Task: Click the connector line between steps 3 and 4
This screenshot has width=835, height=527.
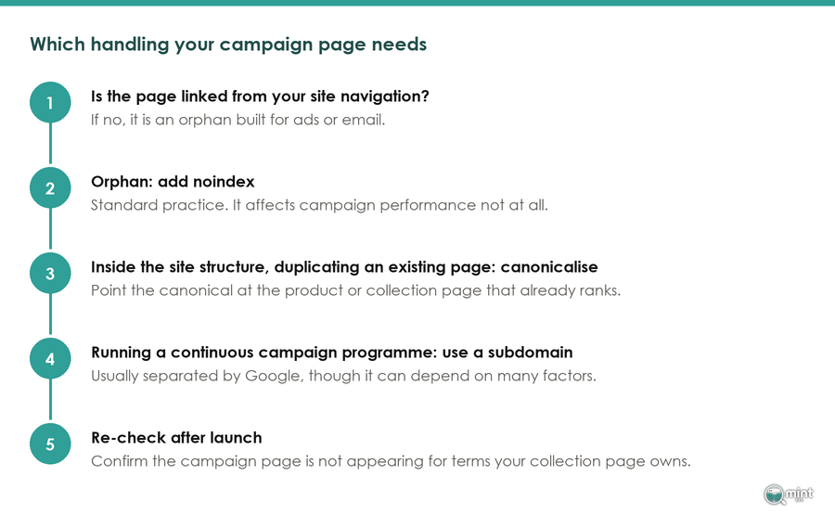Action: click(x=50, y=315)
